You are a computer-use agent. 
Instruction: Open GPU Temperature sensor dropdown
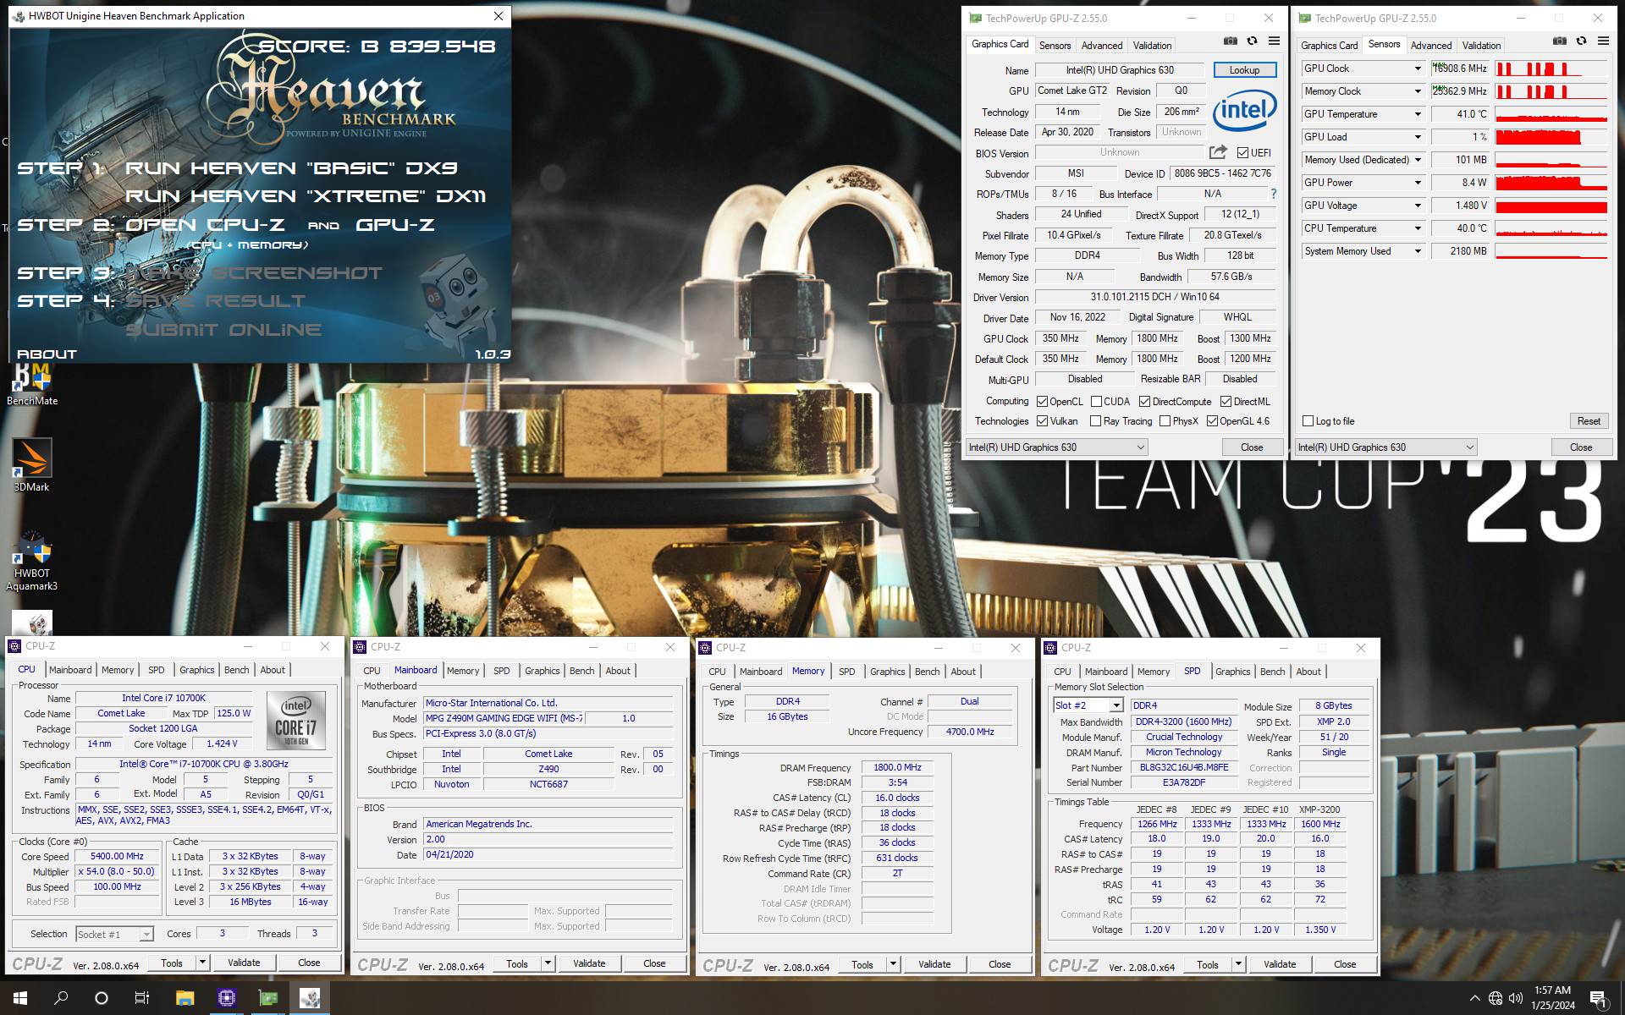1418,114
